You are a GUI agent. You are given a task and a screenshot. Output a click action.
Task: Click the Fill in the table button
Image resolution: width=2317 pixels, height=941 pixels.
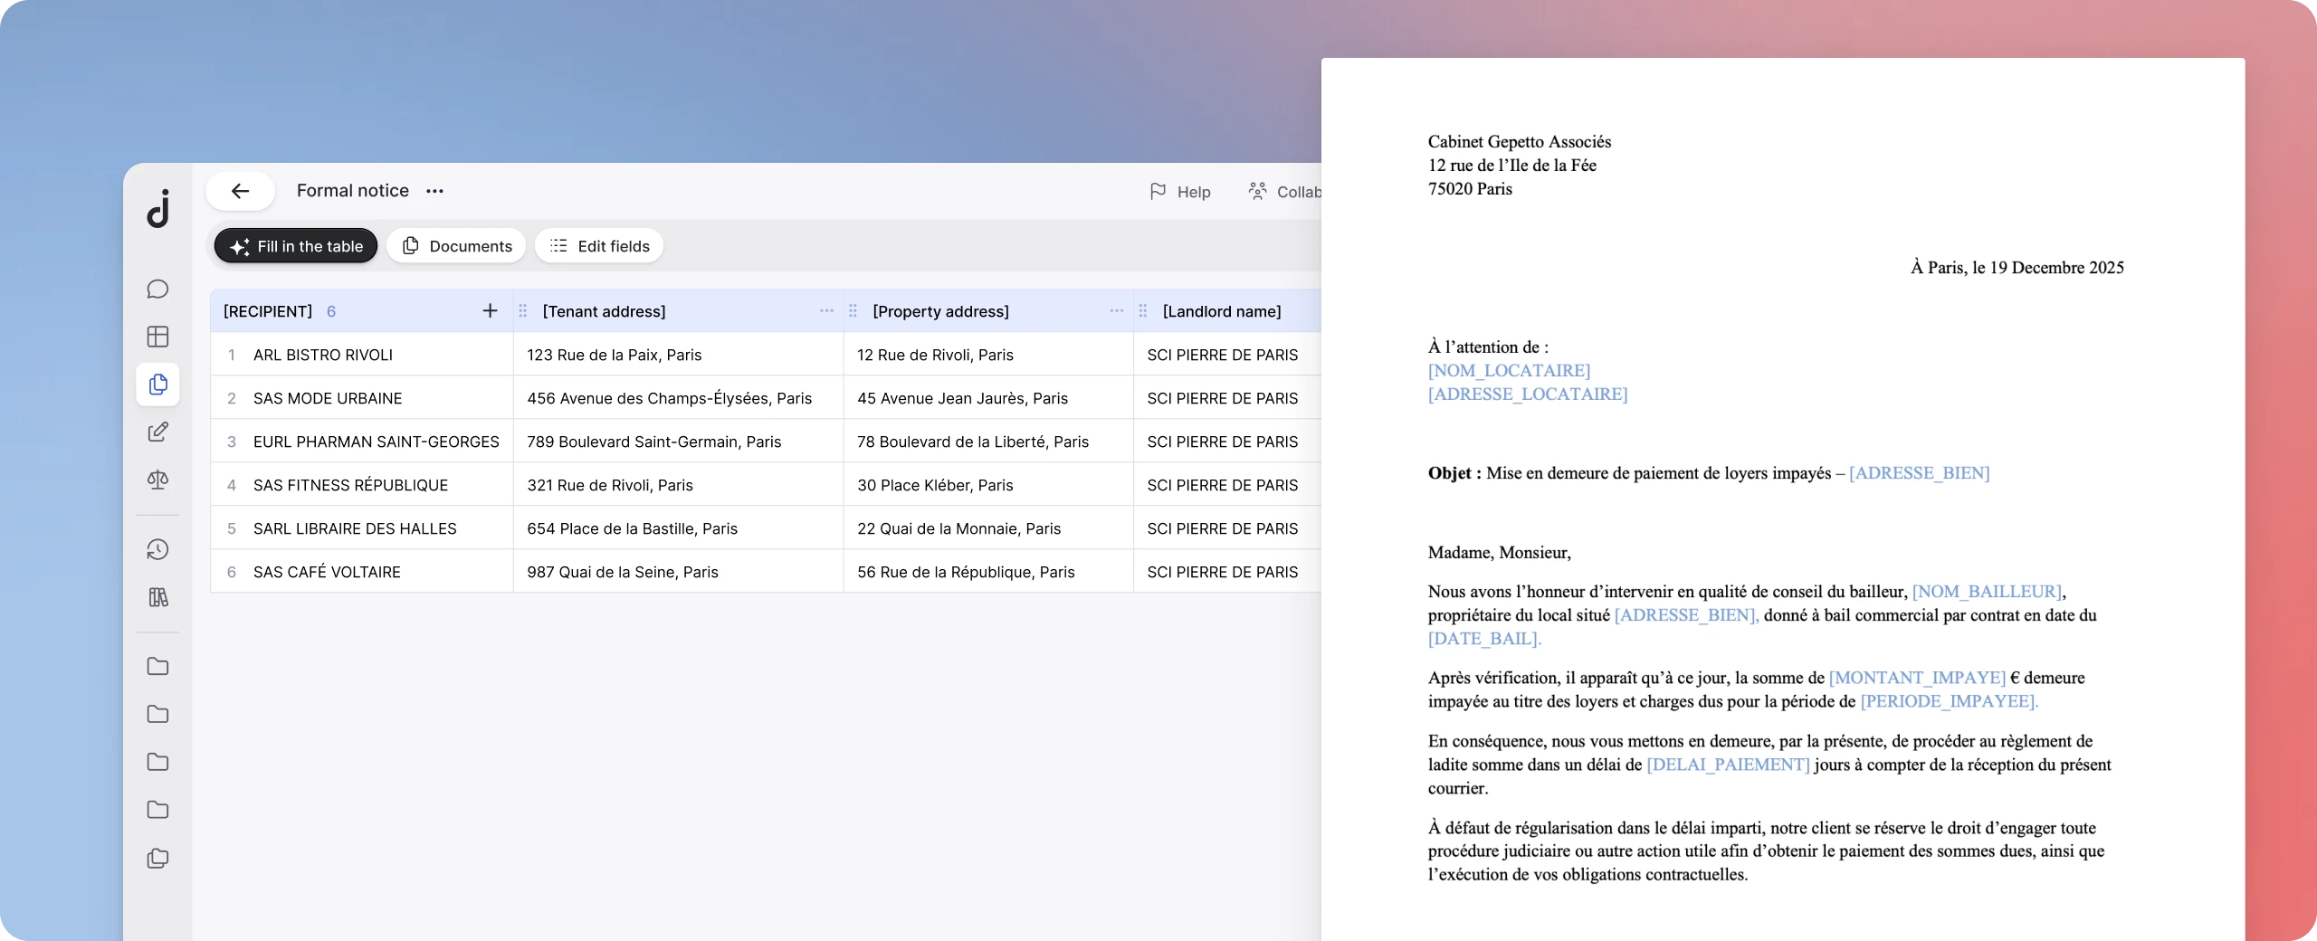tap(296, 246)
